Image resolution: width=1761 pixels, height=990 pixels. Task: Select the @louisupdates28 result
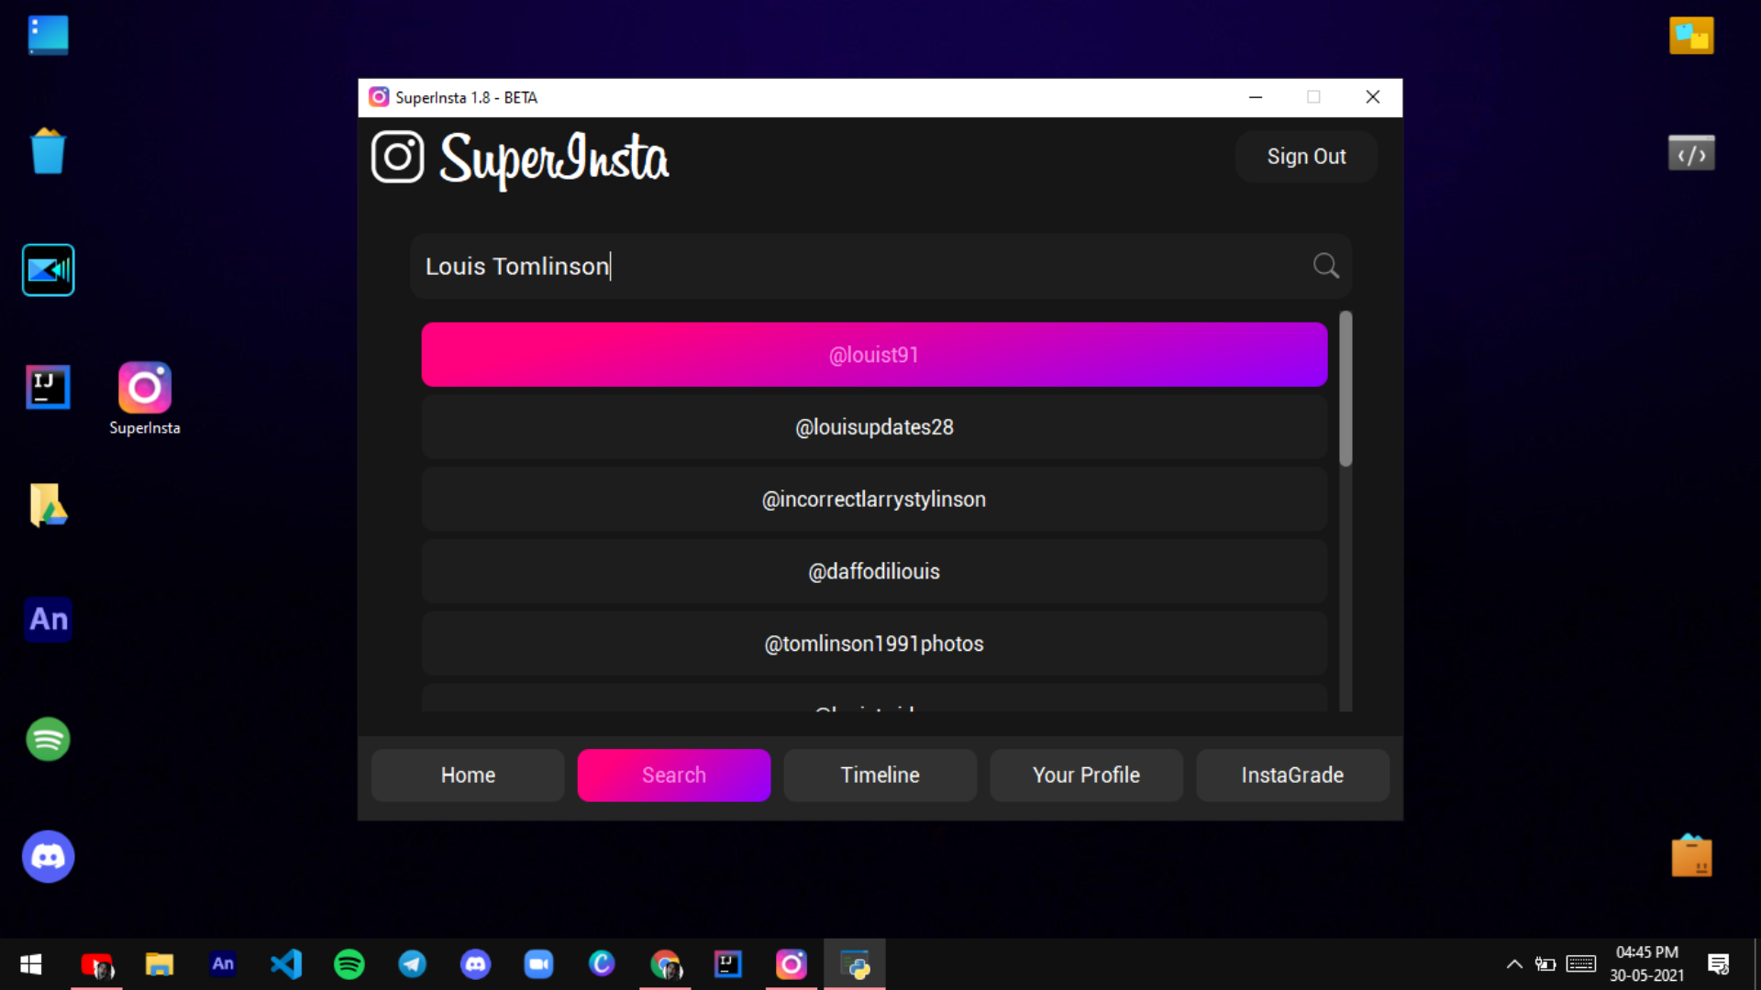tap(873, 427)
